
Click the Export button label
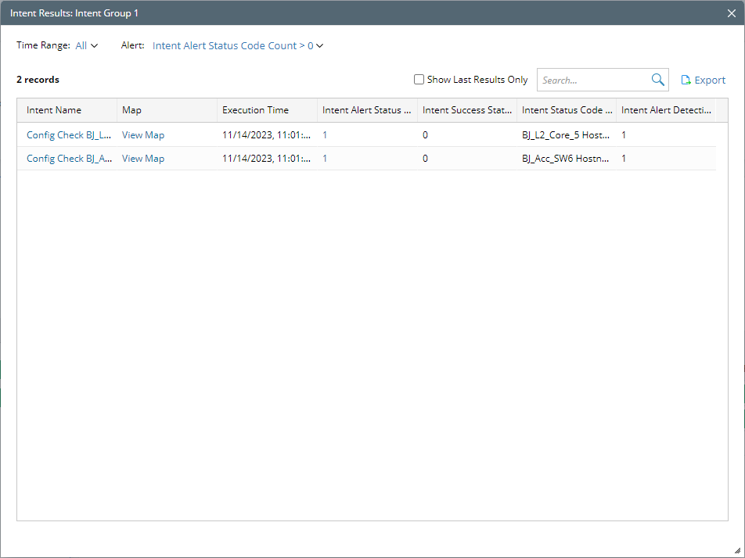(710, 80)
